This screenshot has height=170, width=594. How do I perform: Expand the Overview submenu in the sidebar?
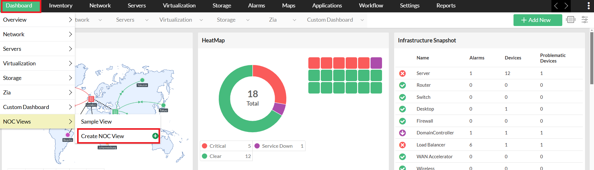[x=37, y=20]
